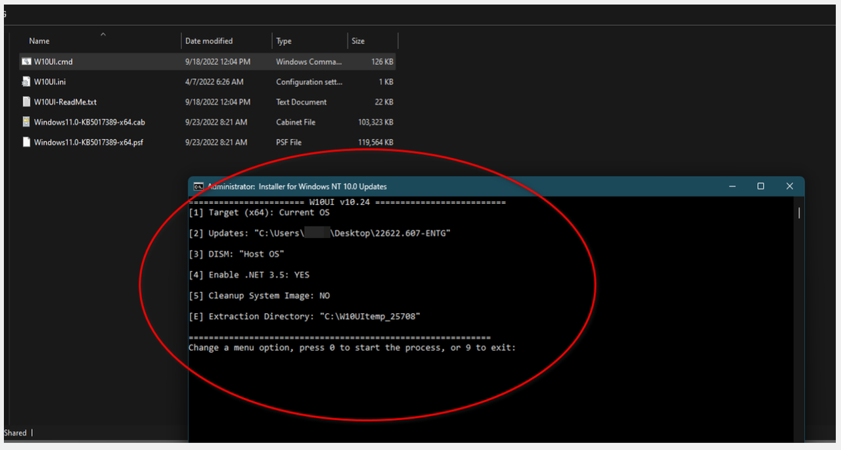Minimize the command prompt window

[x=732, y=187]
